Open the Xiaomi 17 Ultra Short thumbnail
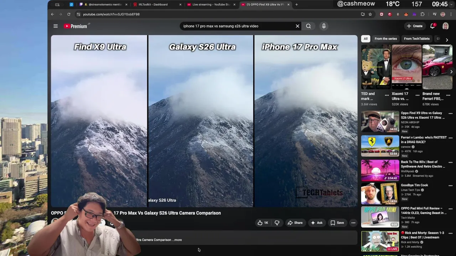Screen dimensions: 456x256 tap(407, 67)
